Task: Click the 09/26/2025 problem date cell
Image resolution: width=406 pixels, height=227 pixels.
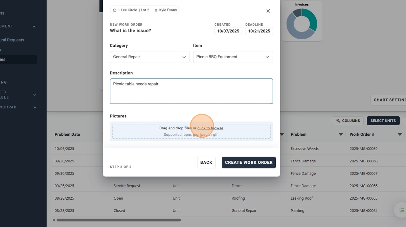Action: [x=64, y=186]
